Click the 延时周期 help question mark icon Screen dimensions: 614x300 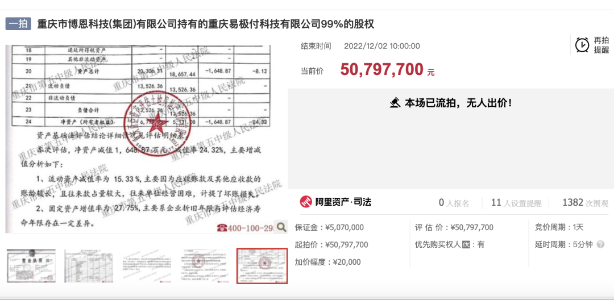pos(600,245)
